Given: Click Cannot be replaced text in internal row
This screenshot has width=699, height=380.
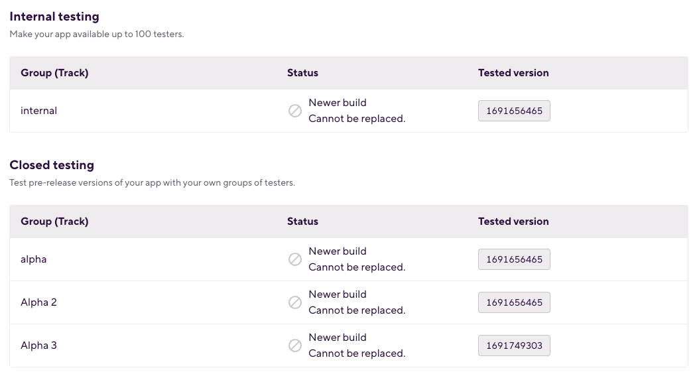Looking at the screenshot, I should 357,119.
